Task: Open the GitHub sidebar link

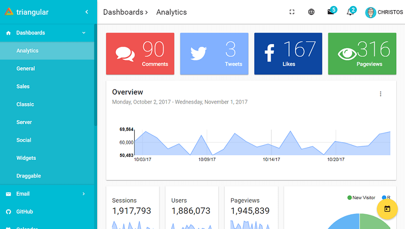Action: pyautogui.click(x=47, y=212)
